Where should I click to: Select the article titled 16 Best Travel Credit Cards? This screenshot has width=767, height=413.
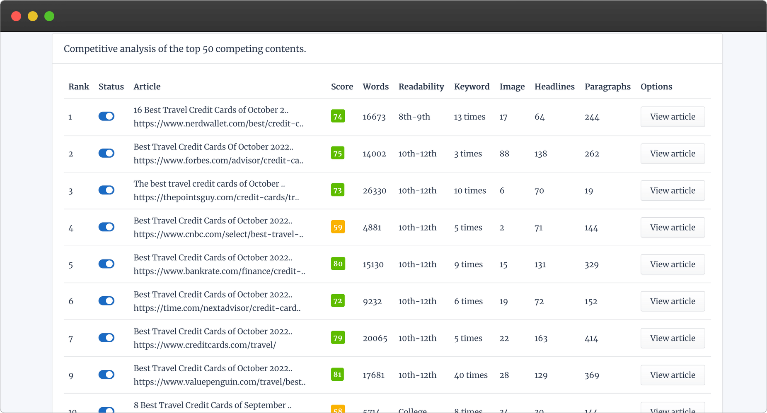point(211,110)
